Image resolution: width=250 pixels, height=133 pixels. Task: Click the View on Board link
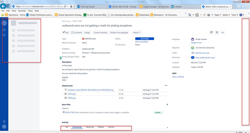point(178,77)
